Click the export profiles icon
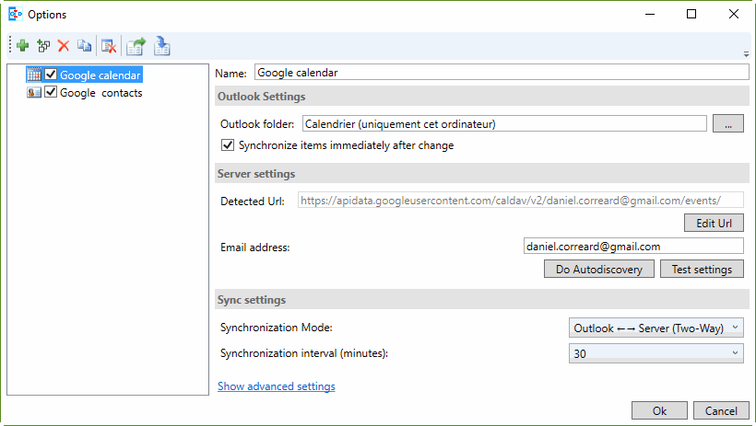The height and width of the screenshot is (426, 756). (136, 45)
